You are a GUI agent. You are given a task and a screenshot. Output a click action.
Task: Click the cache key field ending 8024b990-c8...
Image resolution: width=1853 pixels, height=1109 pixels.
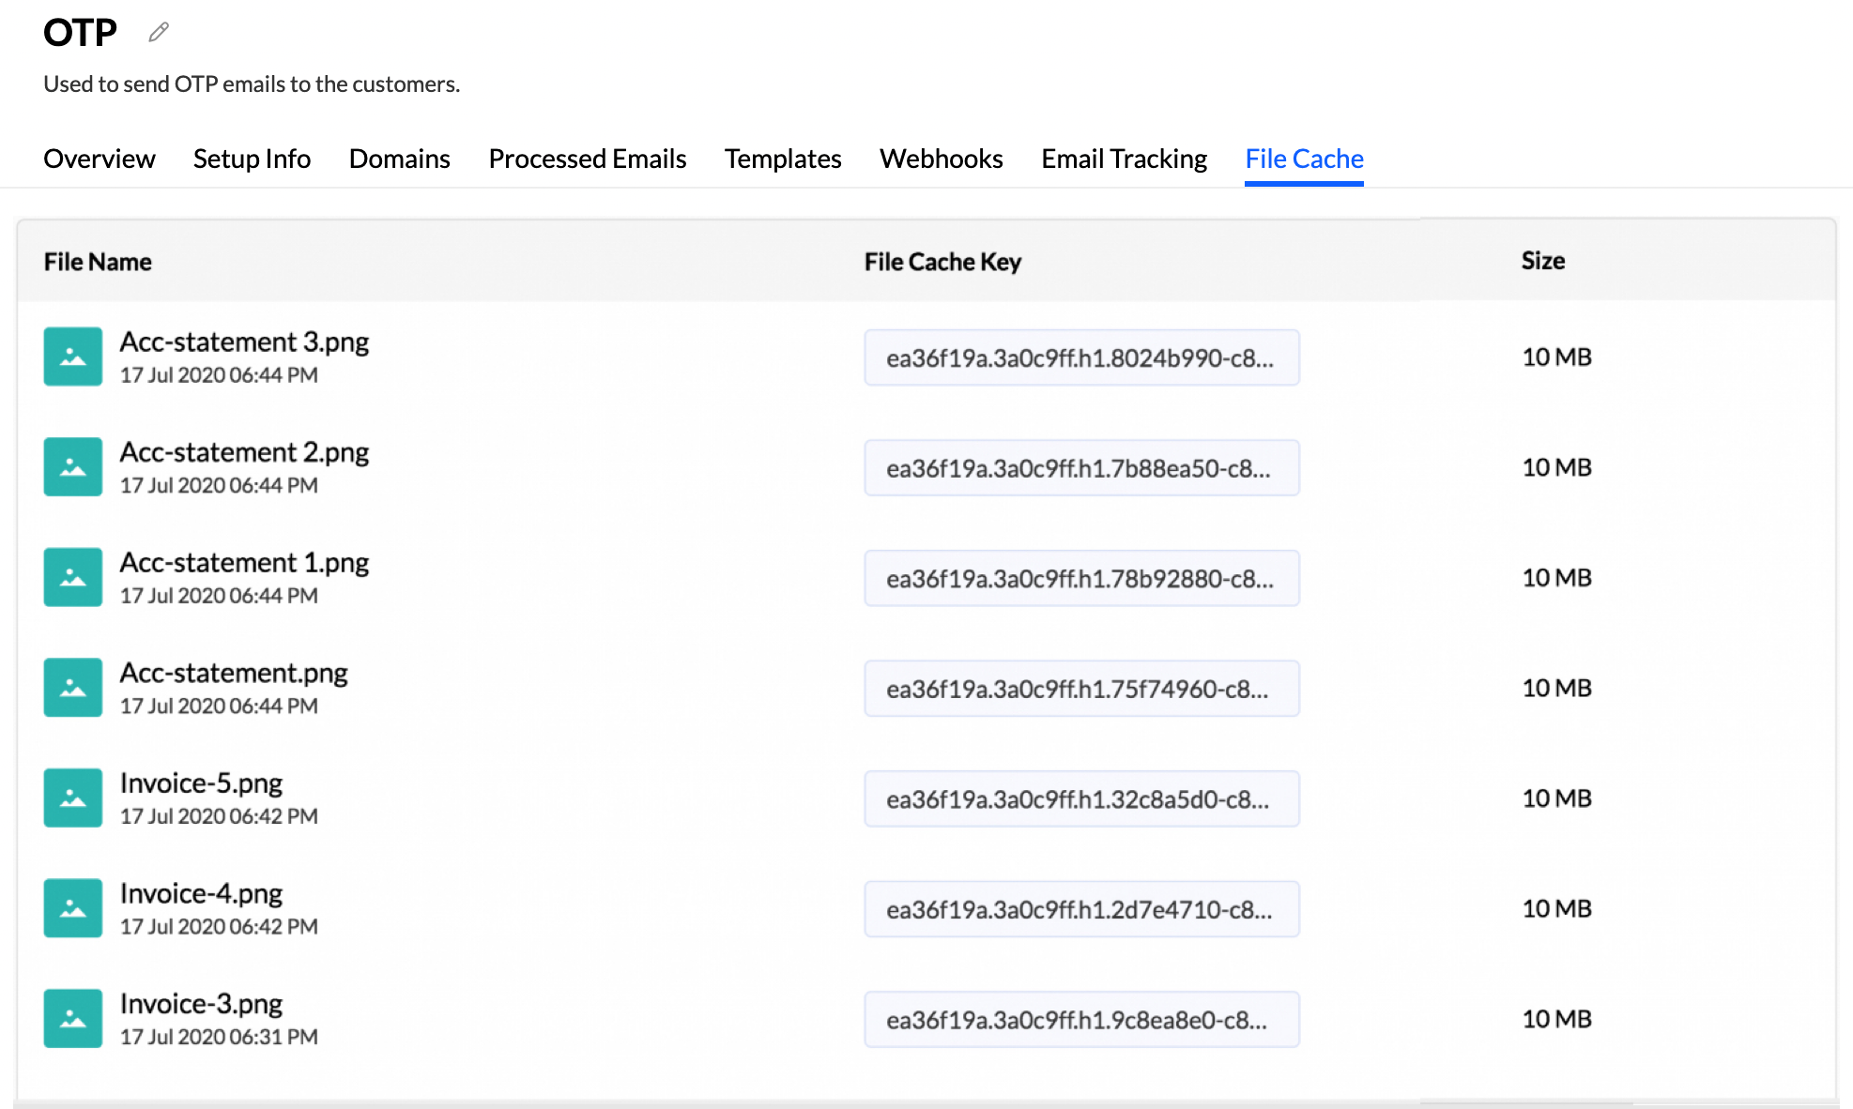[x=1081, y=357]
